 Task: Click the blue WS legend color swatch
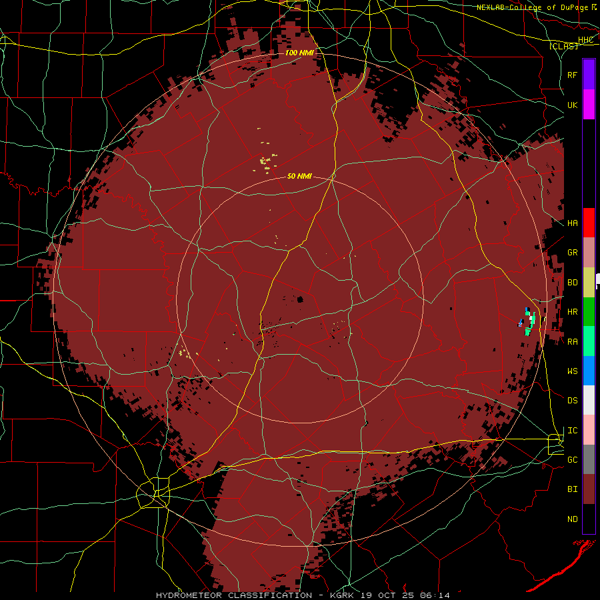point(589,371)
